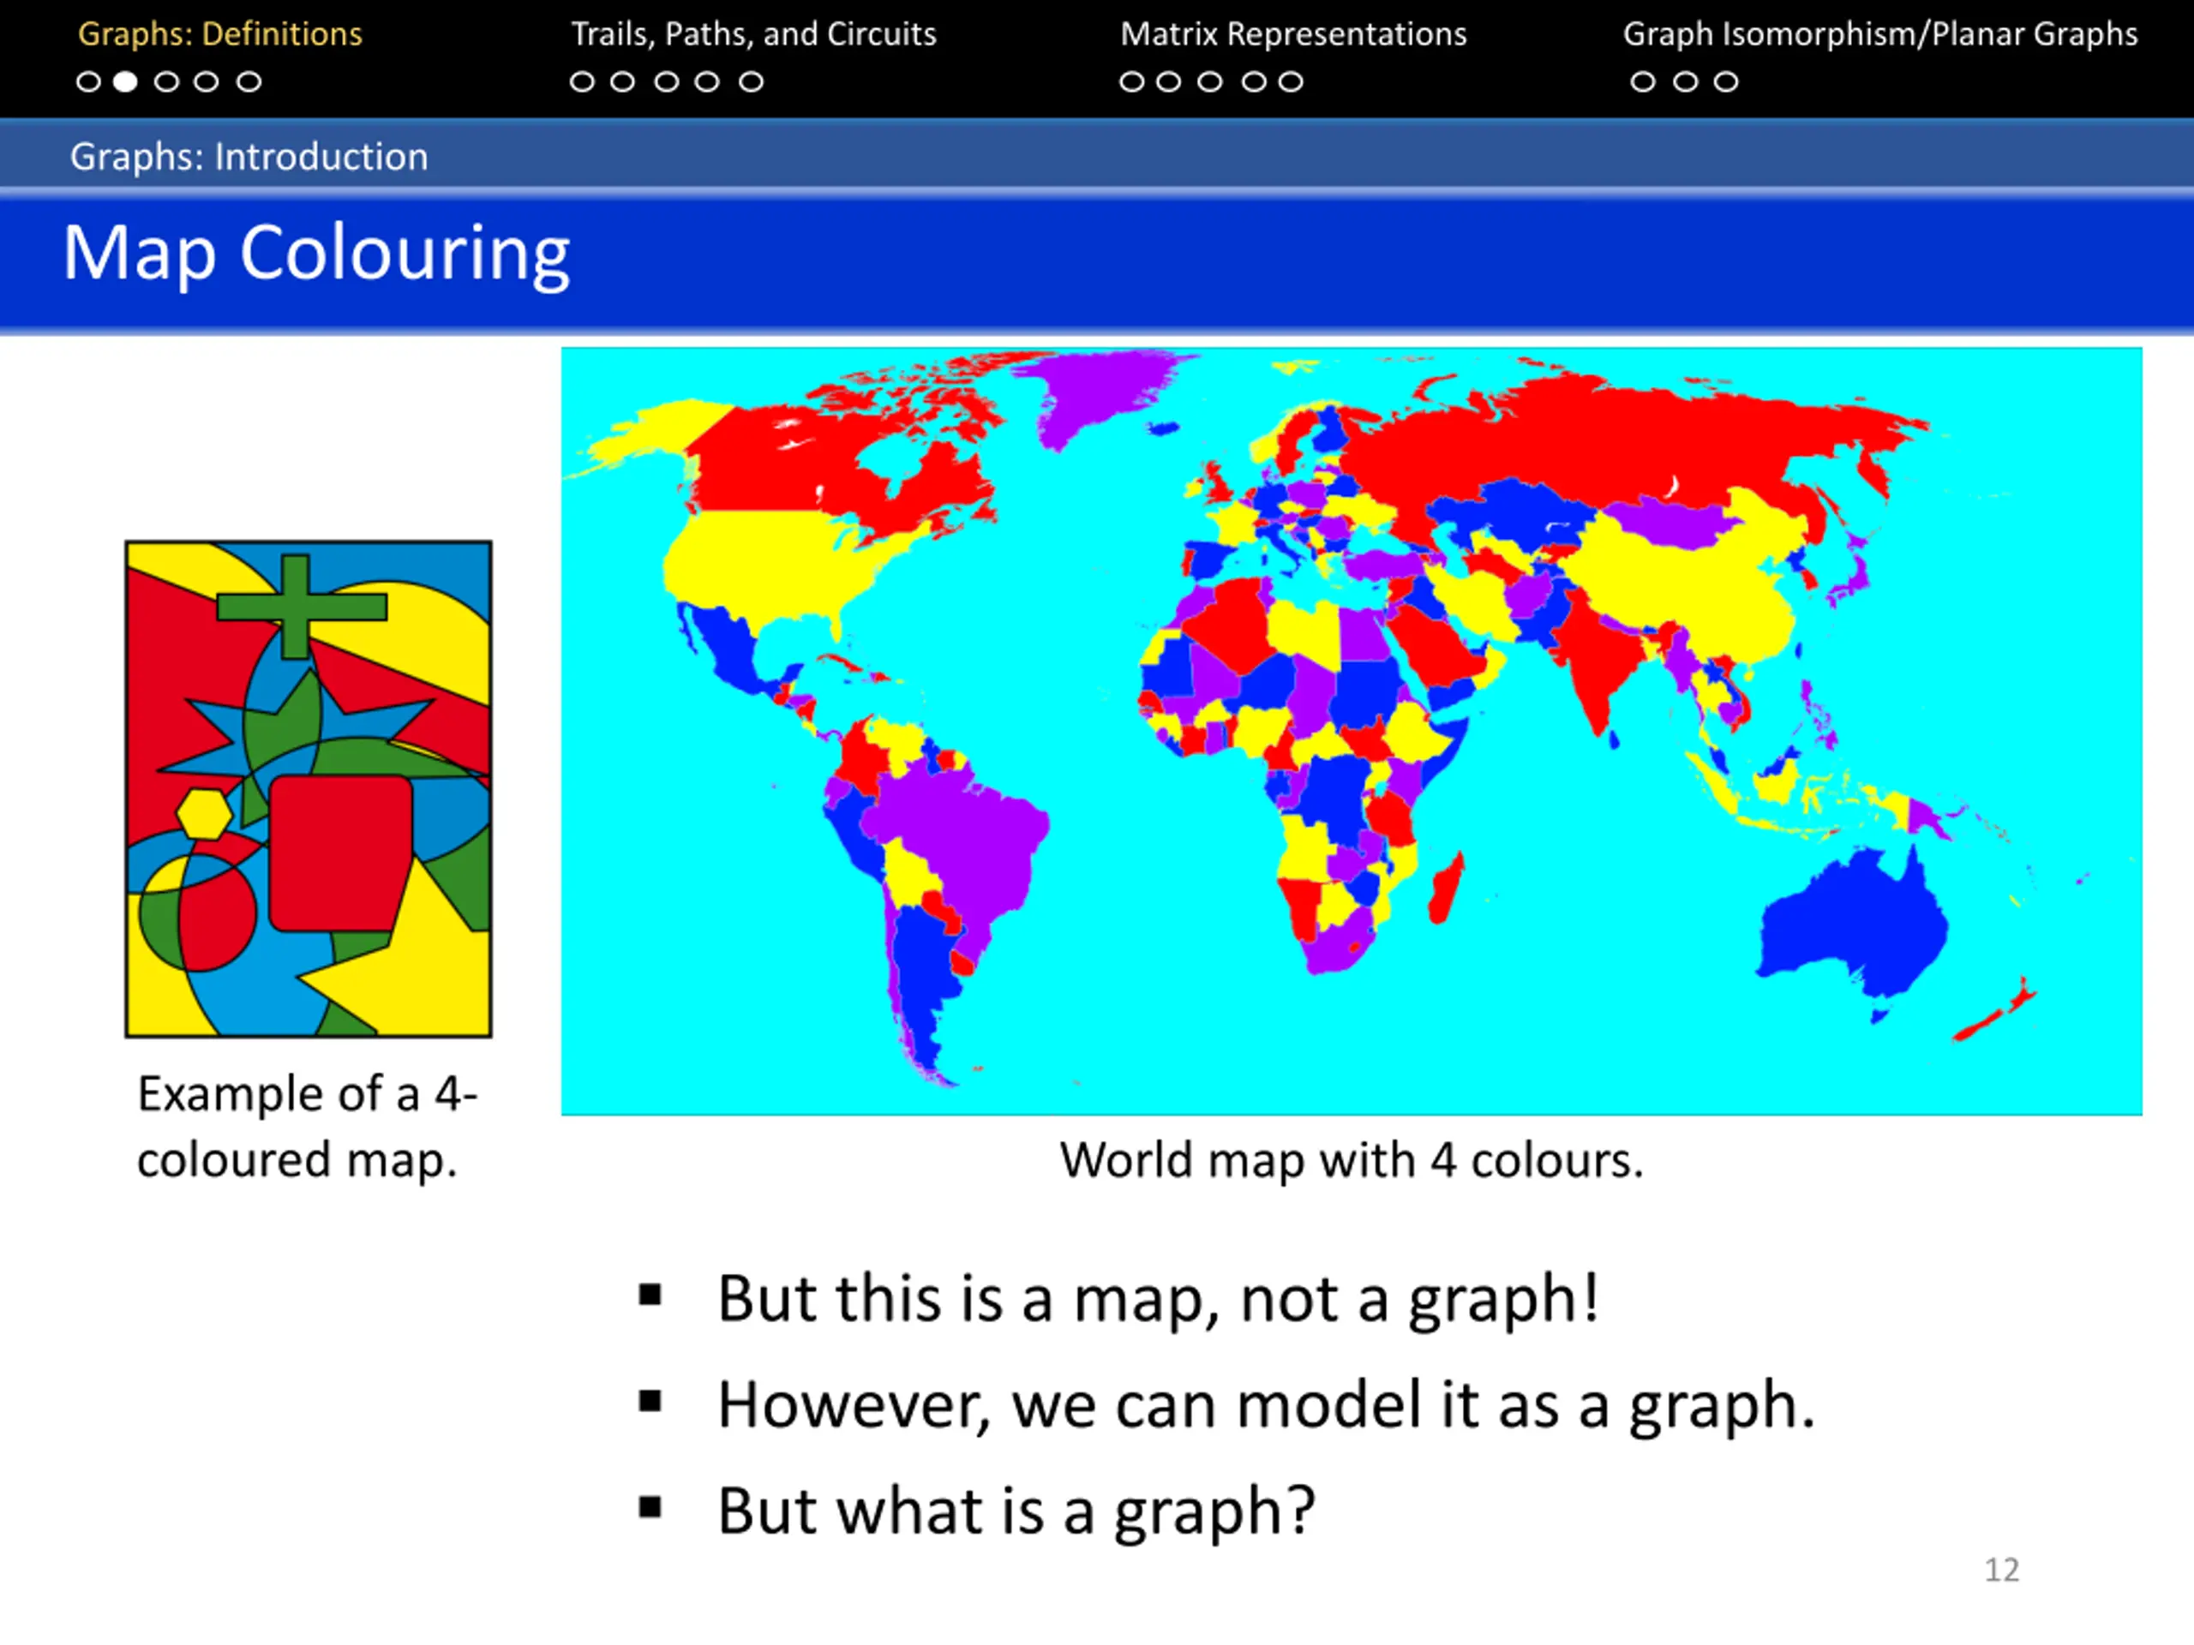Click the world map image

coord(1352,731)
